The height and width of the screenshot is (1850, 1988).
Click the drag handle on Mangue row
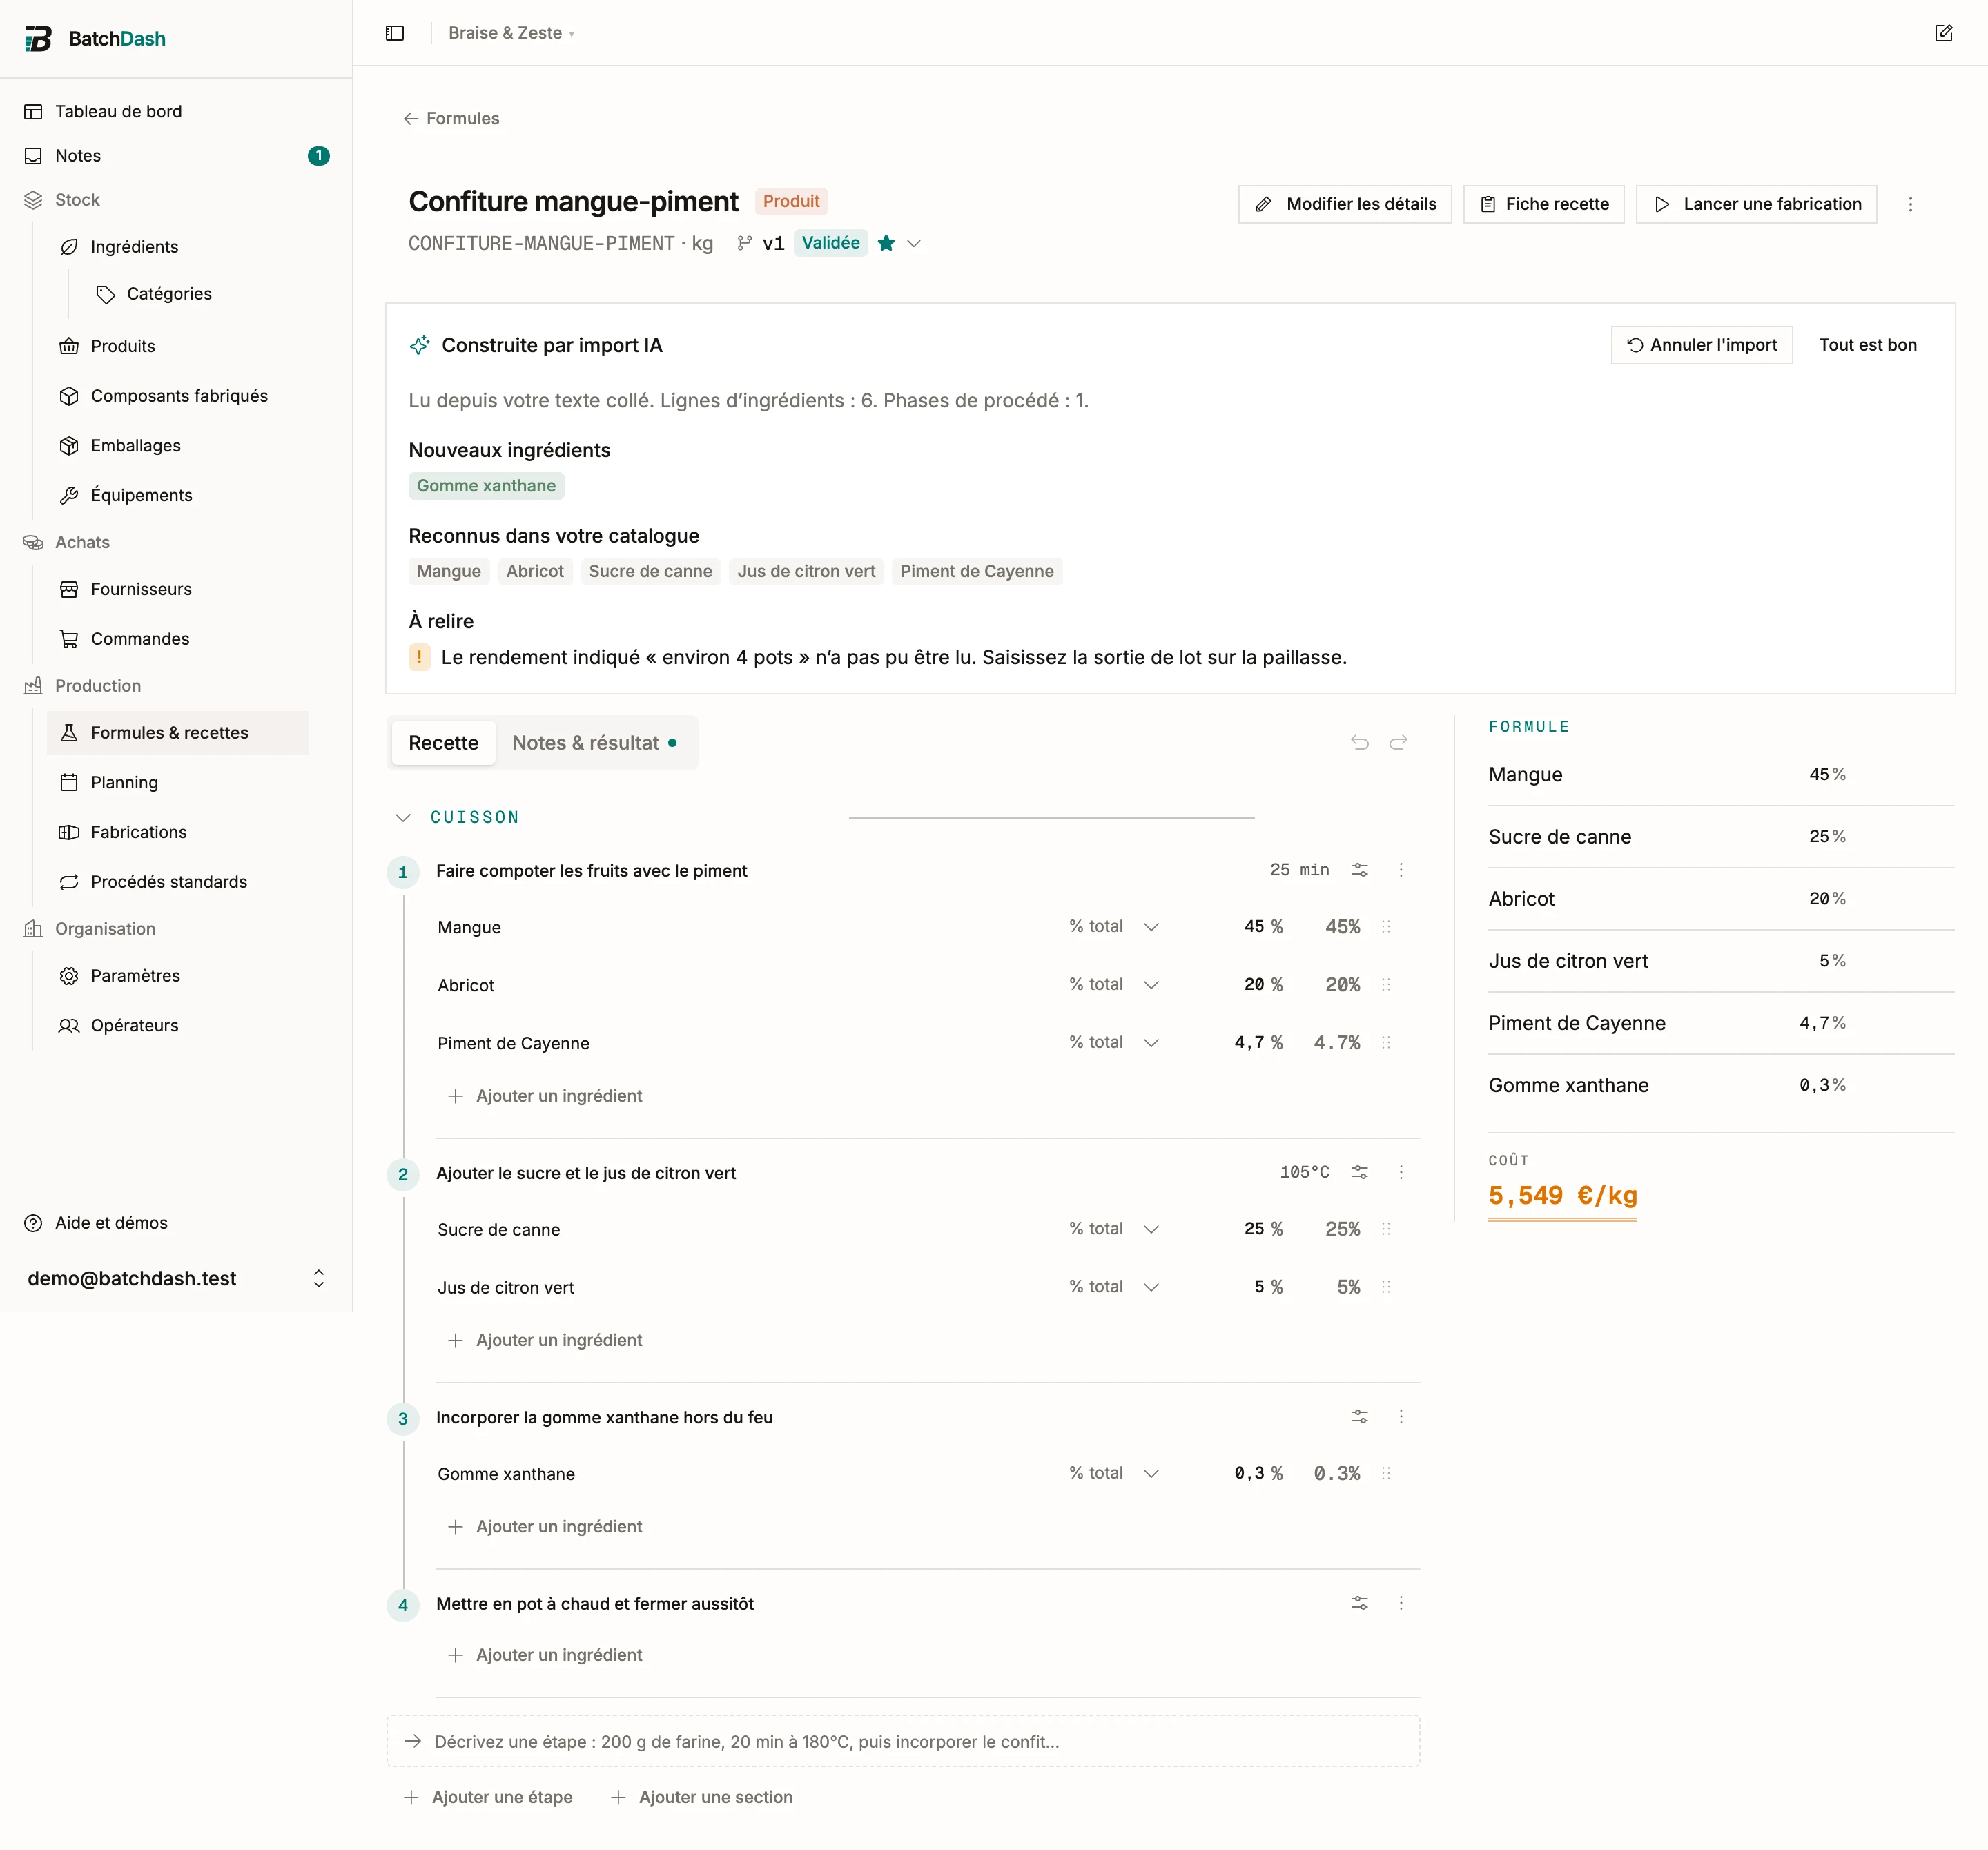1386,927
